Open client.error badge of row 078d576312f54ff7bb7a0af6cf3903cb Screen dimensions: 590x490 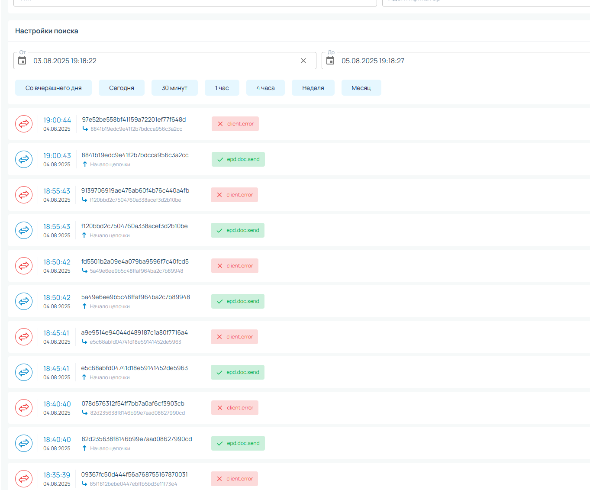[235, 408]
